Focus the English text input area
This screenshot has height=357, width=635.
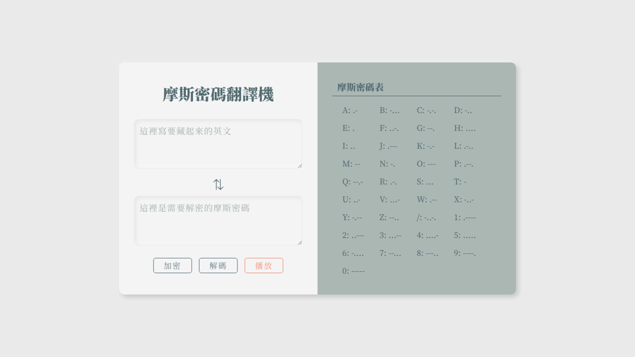218,143
